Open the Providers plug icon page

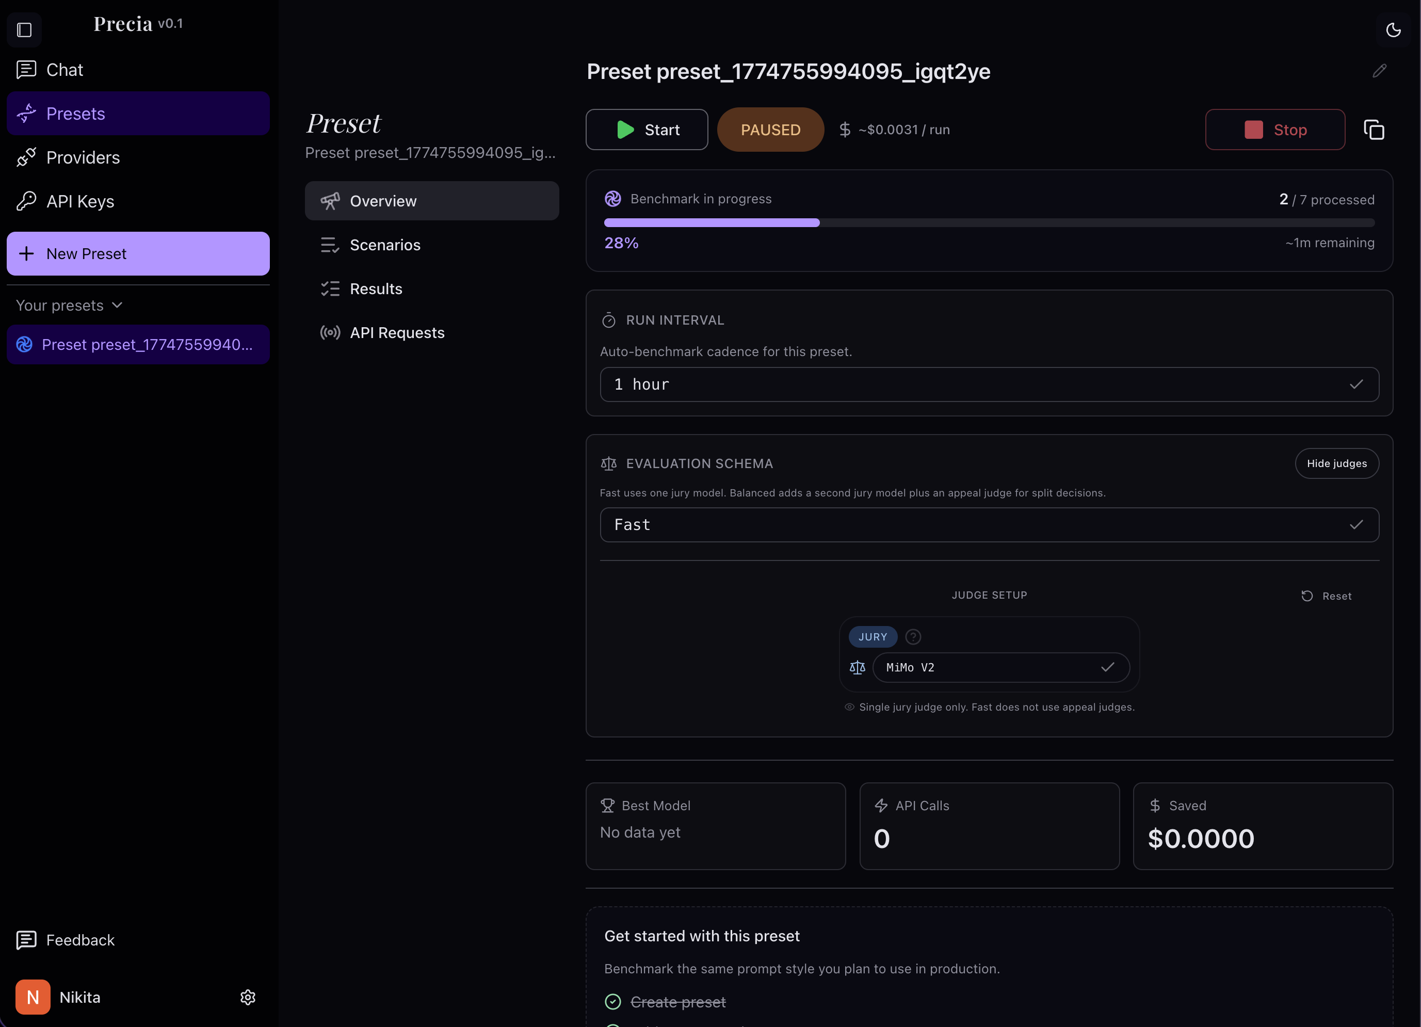tap(26, 157)
